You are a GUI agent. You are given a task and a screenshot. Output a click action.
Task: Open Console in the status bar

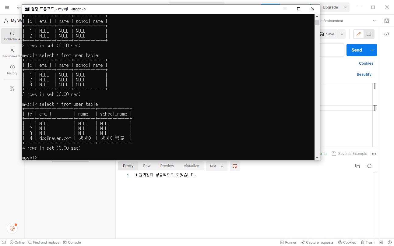72,242
